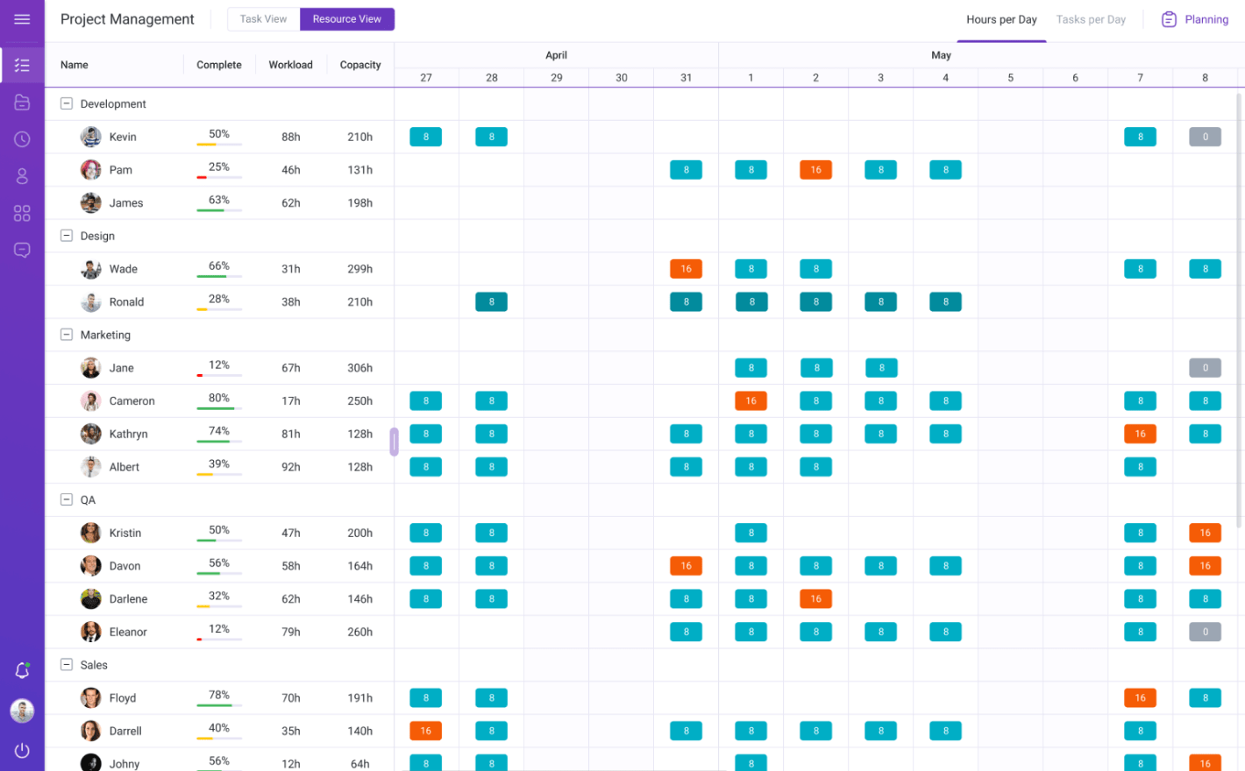Collapse the QA group
Image resolution: width=1245 pixels, height=771 pixels.
pos(67,499)
